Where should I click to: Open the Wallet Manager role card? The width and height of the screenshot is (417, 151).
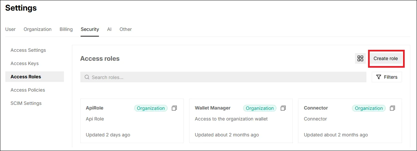(x=241, y=121)
